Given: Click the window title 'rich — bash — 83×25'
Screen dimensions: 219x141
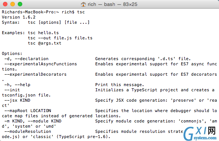Looking at the screenshot, I should point(112,4).
